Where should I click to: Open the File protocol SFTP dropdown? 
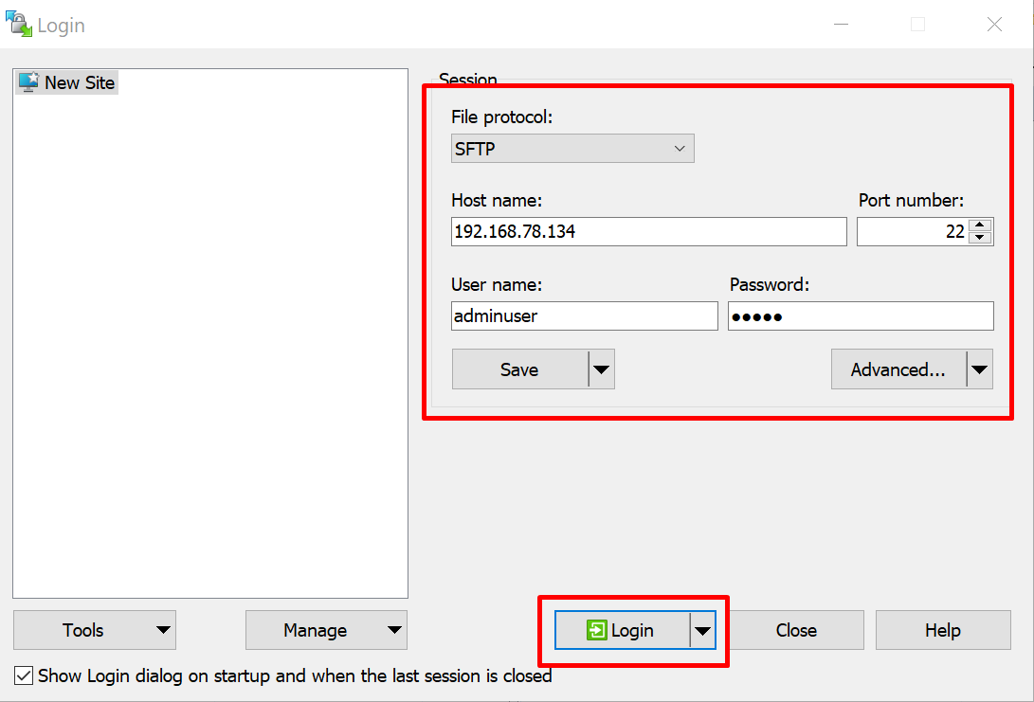572,149
